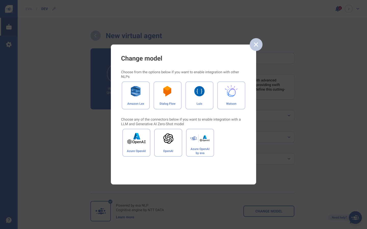Select the eva NLP engine tile
The width and height of the screenshot is (367, 229).
point(101,211)
